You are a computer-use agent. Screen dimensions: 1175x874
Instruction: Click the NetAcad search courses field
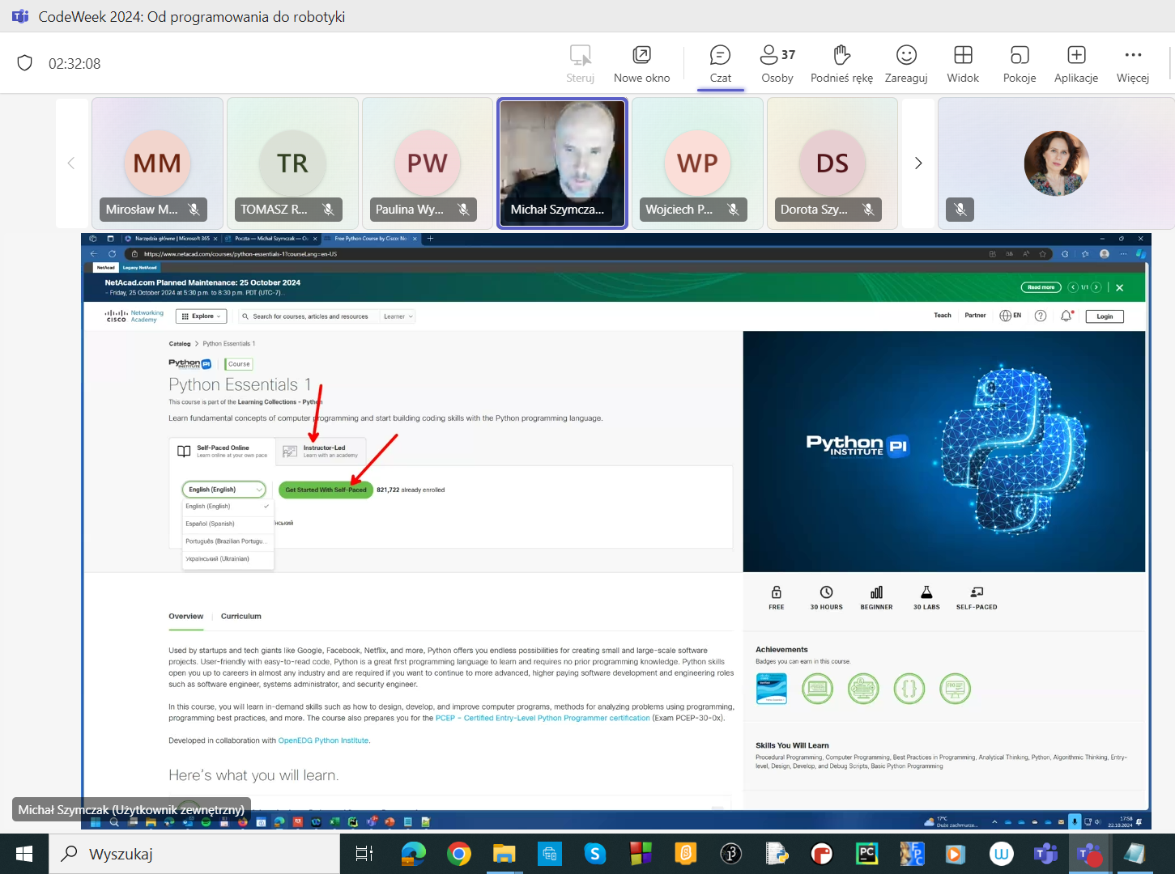311,316
